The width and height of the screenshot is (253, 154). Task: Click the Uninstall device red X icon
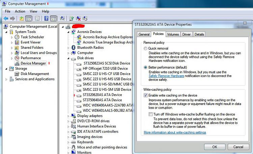click(78, 18)
